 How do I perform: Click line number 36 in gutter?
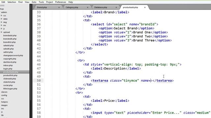[x=39, y=24]
